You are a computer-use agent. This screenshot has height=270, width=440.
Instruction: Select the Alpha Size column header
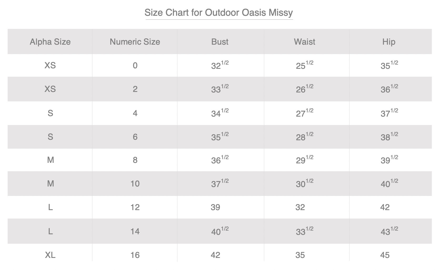[x=50, y=42]
